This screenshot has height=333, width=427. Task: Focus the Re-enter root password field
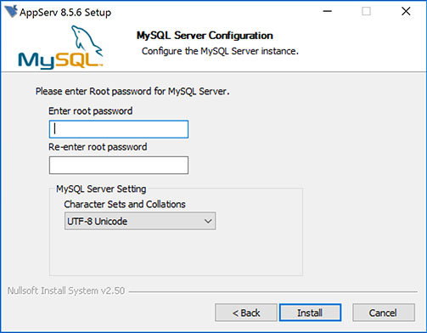click(x=119, y=165)
